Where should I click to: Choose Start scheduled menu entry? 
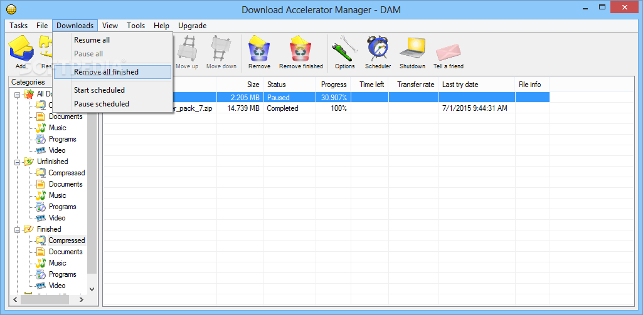(112, 90)
